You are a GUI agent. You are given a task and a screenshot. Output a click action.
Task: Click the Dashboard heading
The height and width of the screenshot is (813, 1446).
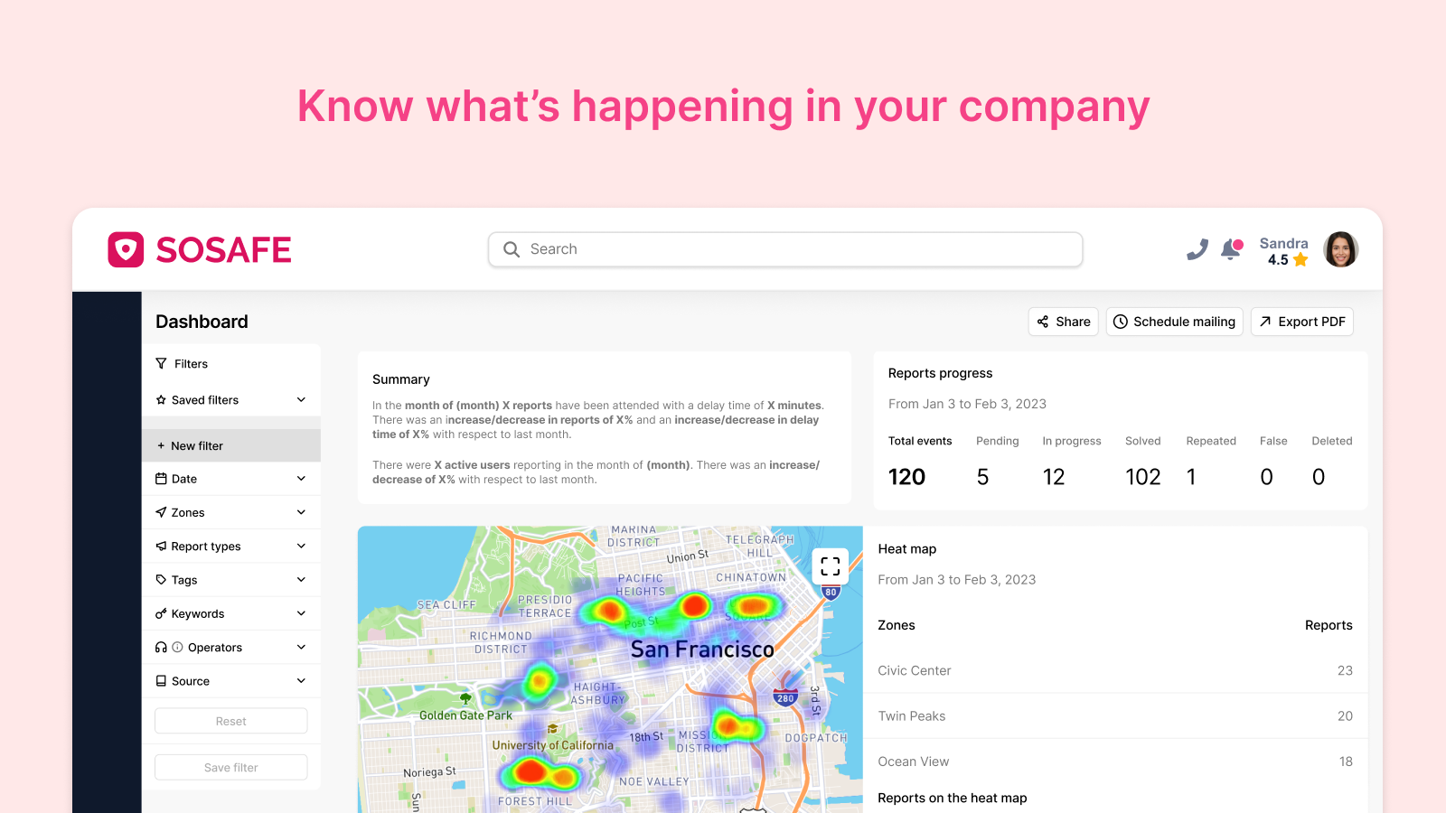point(201,322)
